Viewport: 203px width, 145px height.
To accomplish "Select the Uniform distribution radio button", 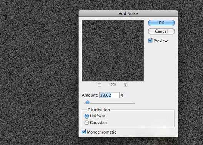I will tap(87, 116).
